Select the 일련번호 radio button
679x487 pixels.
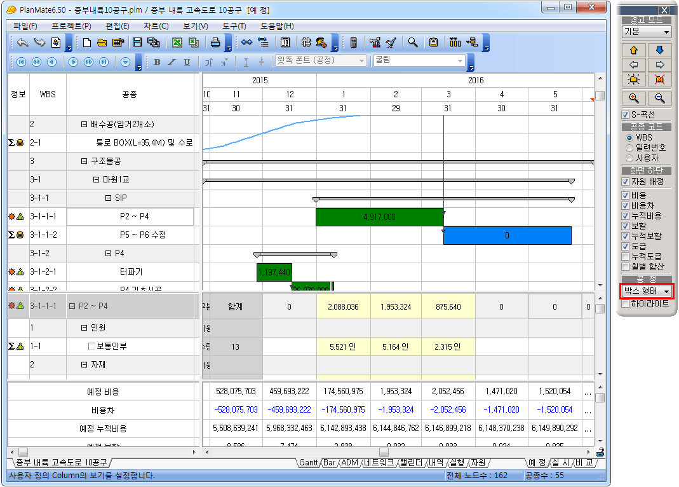pyautogui.click(x=629, y=147)
